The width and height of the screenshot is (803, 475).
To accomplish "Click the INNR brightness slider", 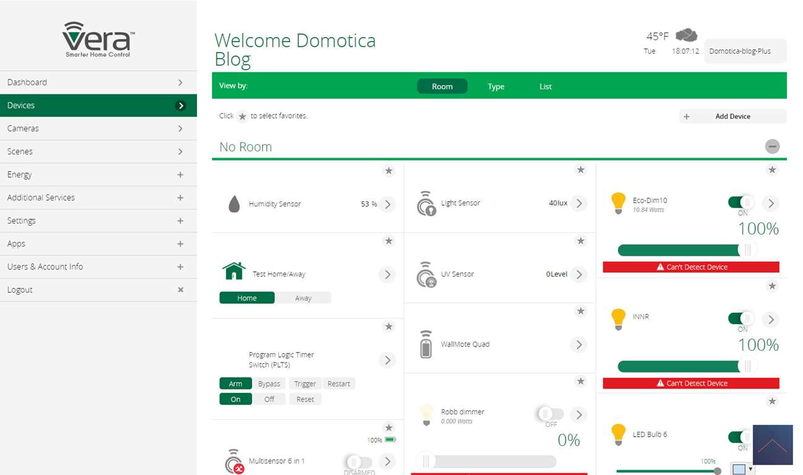I will [x=686, y=366].
